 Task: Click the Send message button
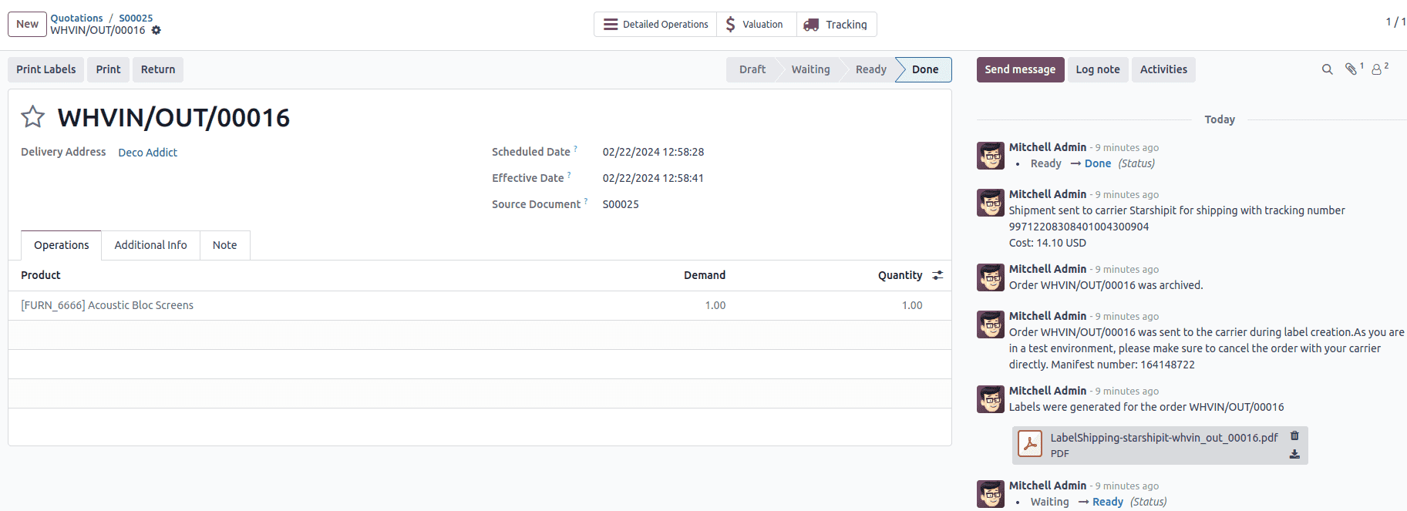(1020, 69)
